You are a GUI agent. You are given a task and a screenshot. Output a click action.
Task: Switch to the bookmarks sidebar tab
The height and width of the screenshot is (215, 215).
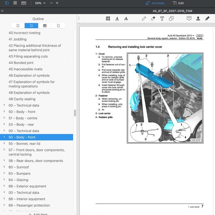(18, 25)
